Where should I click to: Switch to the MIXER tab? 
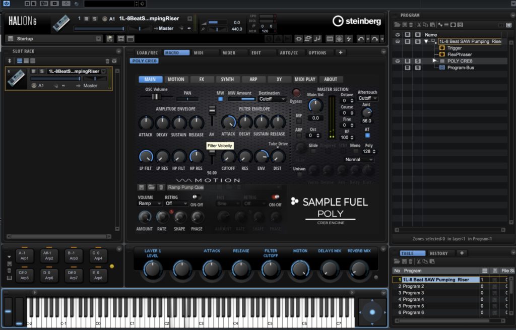(229, 52)
